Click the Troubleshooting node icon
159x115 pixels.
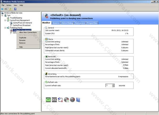pyautogui.click(x=8, y=18)
